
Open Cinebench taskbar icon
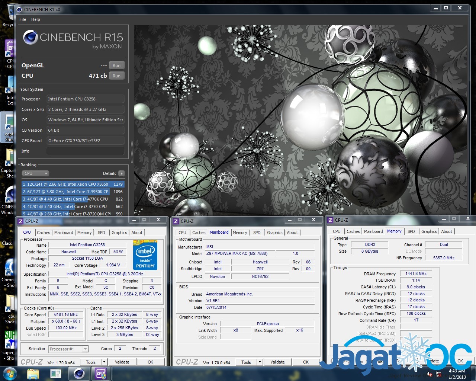coord(78,374)
